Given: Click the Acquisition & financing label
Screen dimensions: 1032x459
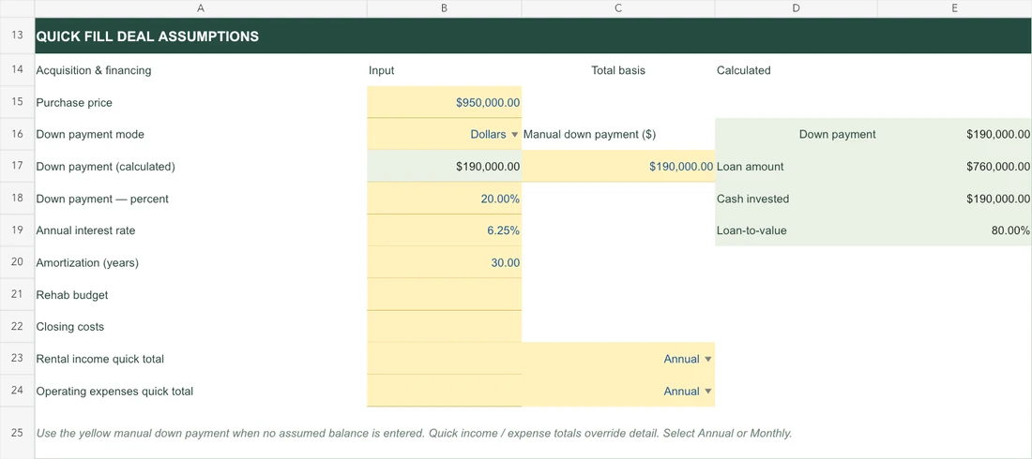Looking at the screenshot, I should [94, 70].
